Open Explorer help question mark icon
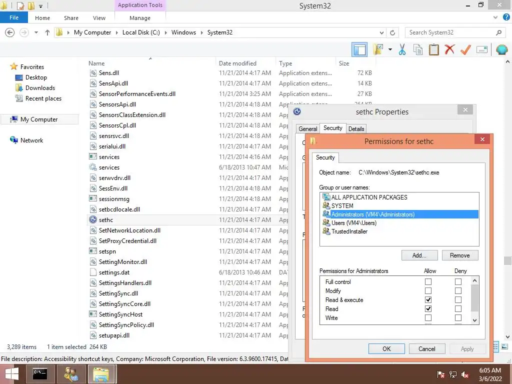This screenshot has width=512, height=384. (506, 17)
